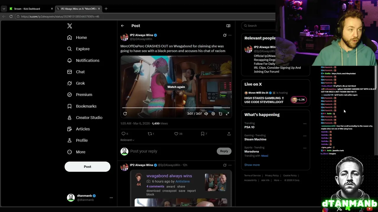Open Grok in the sidebar

click(76, 83)
